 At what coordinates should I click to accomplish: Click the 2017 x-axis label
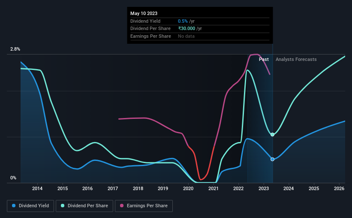(x=113, y=188)
